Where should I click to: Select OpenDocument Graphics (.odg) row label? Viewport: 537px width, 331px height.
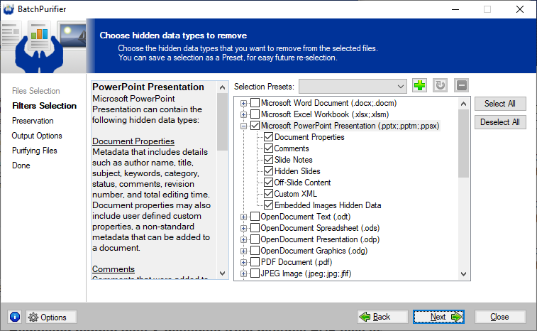click(x=314, y=251)
